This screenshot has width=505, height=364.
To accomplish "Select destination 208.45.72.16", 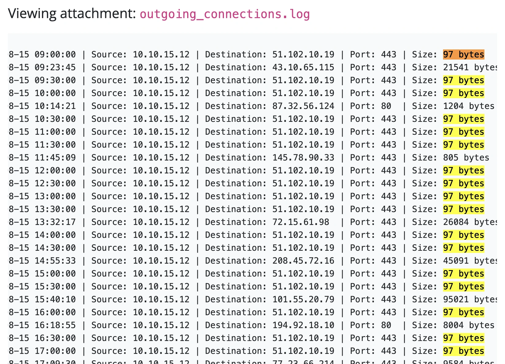I will point(303,261).
